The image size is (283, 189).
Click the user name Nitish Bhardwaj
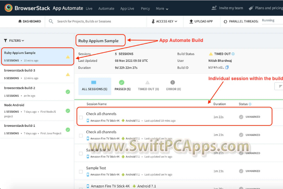220,61
